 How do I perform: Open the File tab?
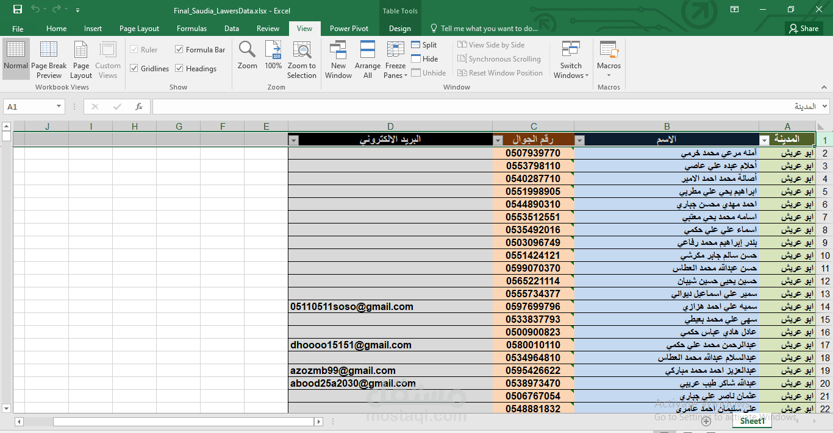(18, 29)
